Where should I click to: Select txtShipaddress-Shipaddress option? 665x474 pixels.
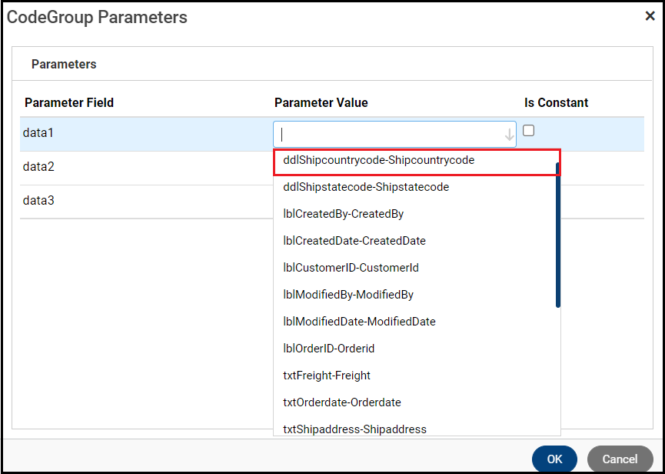point(354,429)
